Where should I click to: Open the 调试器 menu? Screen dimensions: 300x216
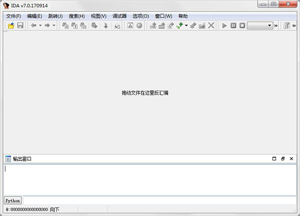tap(119, 16)
